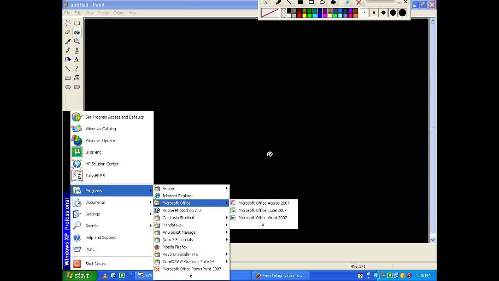Image resolution: width=499 pixels, height=281 pixels.
Task: Show more items at bottom of Programs list
Action: [x=191, y=276]
